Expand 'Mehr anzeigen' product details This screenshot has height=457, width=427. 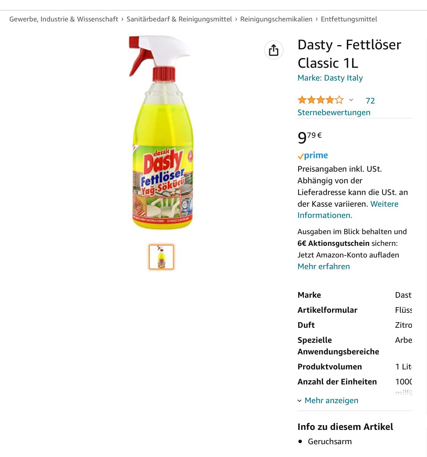point(331,401)
